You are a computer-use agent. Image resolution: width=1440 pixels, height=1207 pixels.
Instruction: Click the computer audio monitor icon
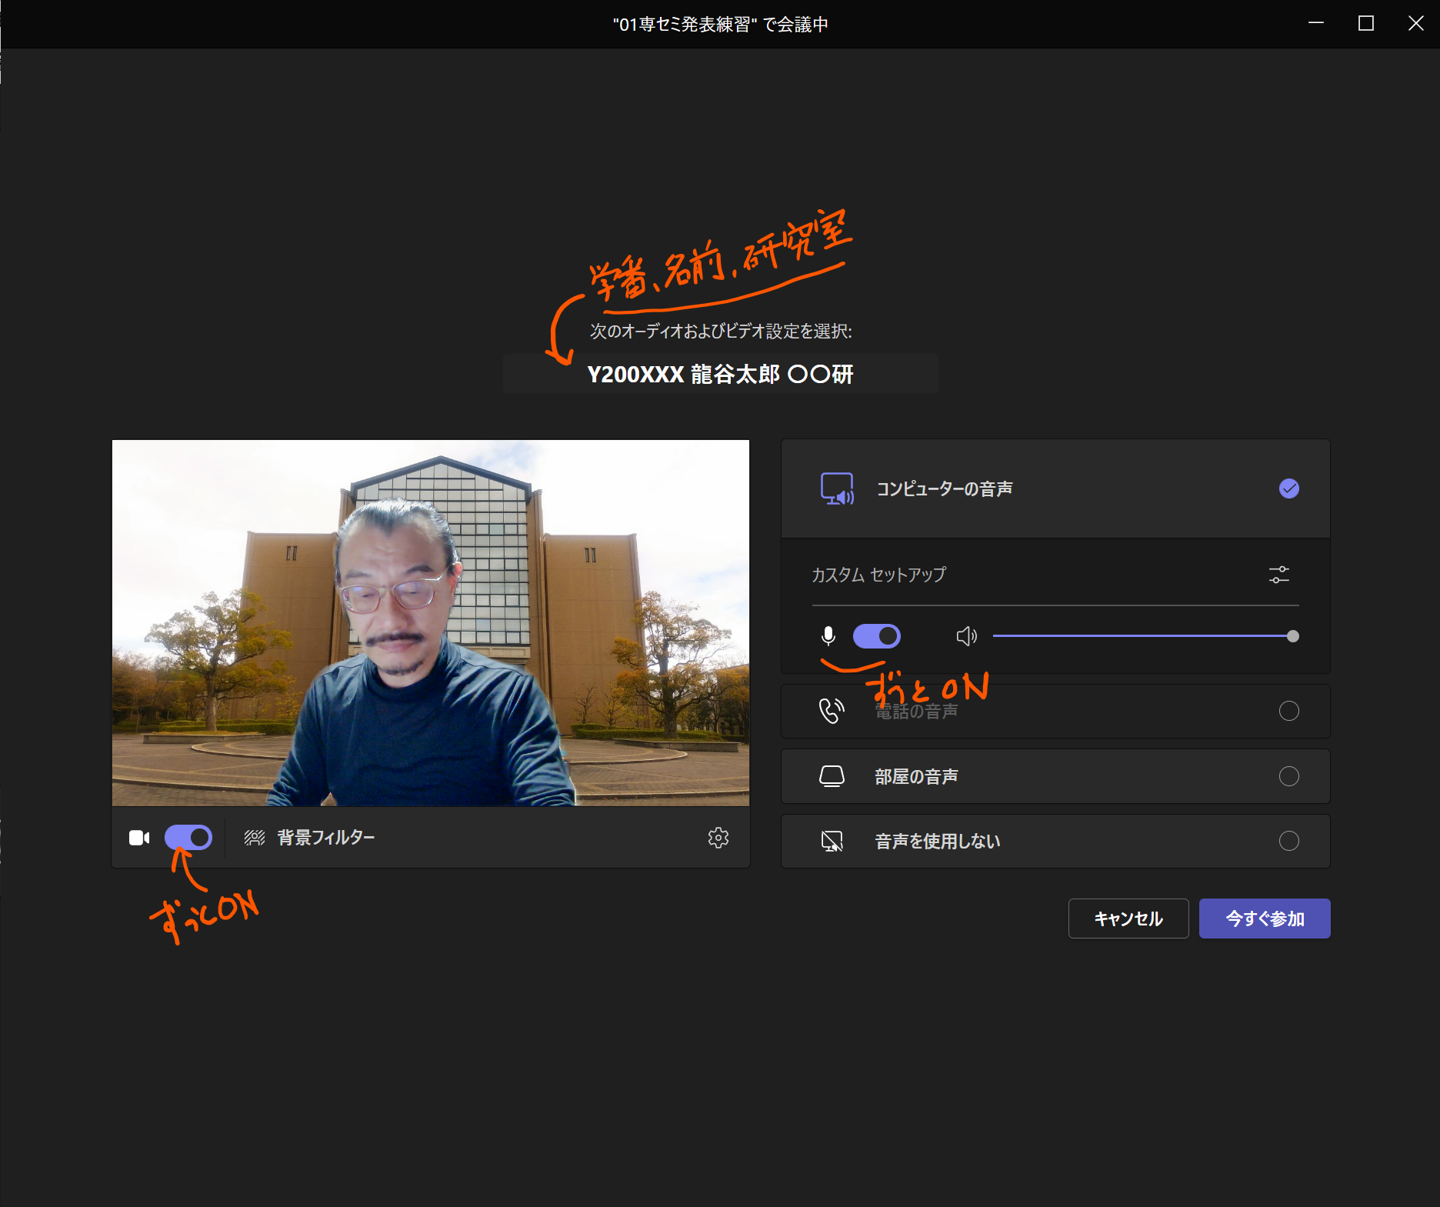[837, 488]
